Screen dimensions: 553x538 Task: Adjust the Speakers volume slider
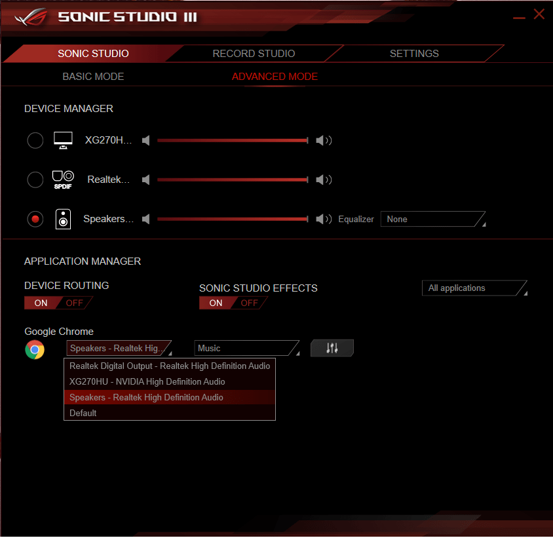[x=233, y=219]
